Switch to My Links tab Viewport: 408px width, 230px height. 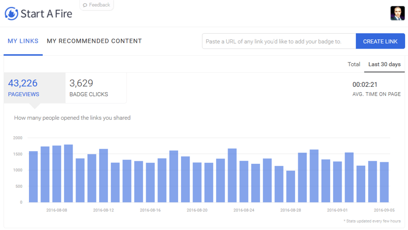tap(23, 41)
